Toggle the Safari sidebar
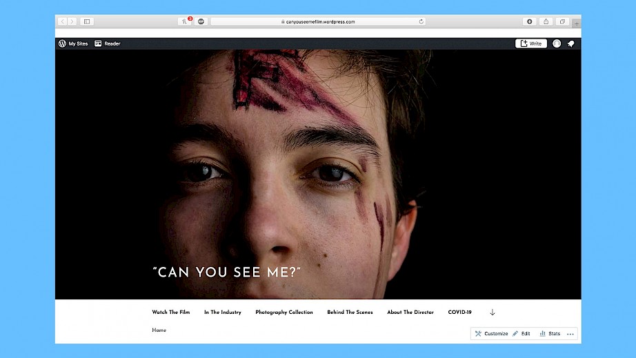 click(87, 21)
